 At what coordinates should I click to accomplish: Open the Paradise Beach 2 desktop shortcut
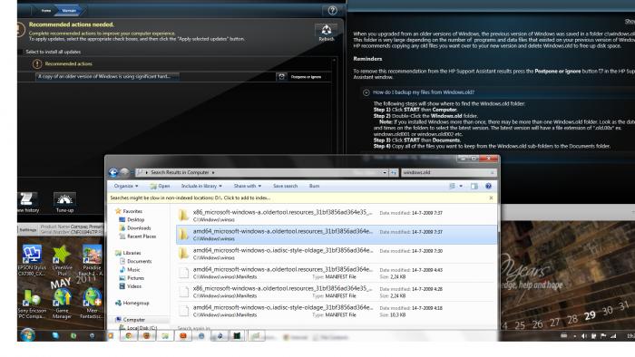[x=92, y=260]
